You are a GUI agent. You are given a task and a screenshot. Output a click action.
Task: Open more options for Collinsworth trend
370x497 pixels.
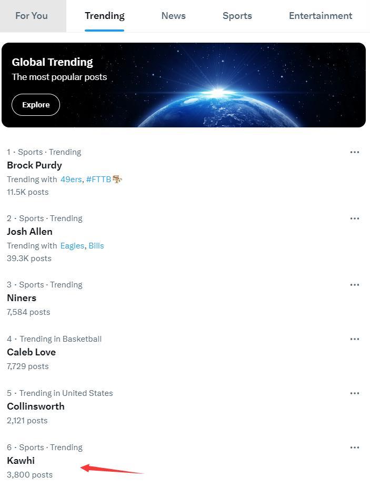(x=355, y=393)
